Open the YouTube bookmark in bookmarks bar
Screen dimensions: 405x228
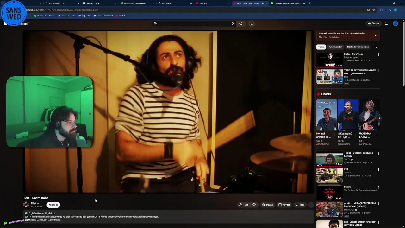coord(121,16)
